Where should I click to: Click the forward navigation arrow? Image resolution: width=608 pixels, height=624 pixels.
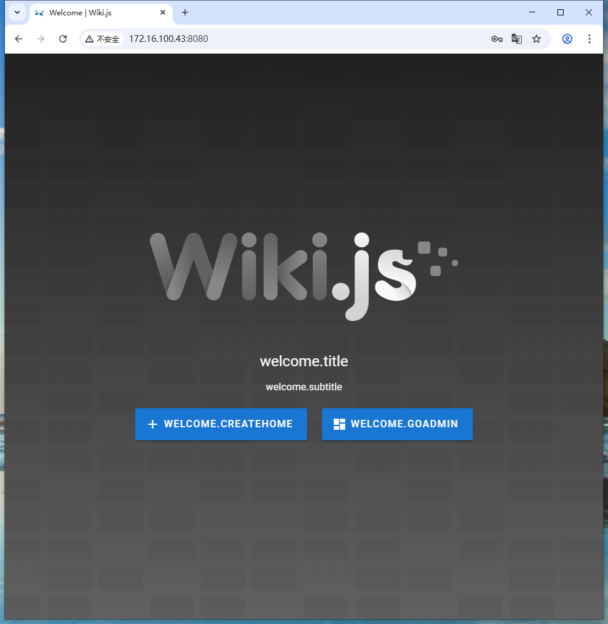click(x=40, y=38)
